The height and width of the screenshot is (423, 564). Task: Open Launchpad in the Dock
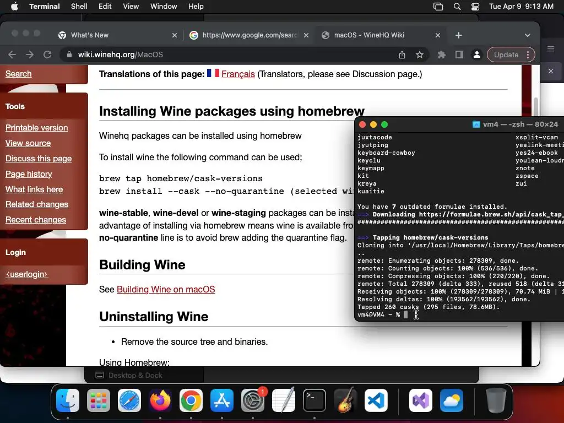click(x=99, y=400)
